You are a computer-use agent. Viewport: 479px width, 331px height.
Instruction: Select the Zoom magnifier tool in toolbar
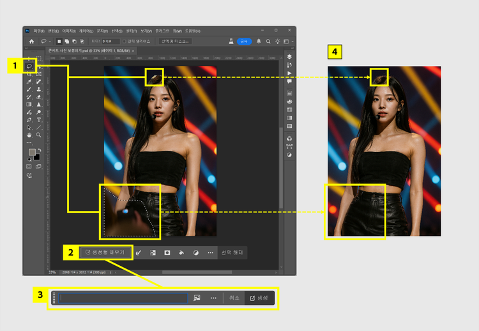pyautogui.click(x=39, y=135)
